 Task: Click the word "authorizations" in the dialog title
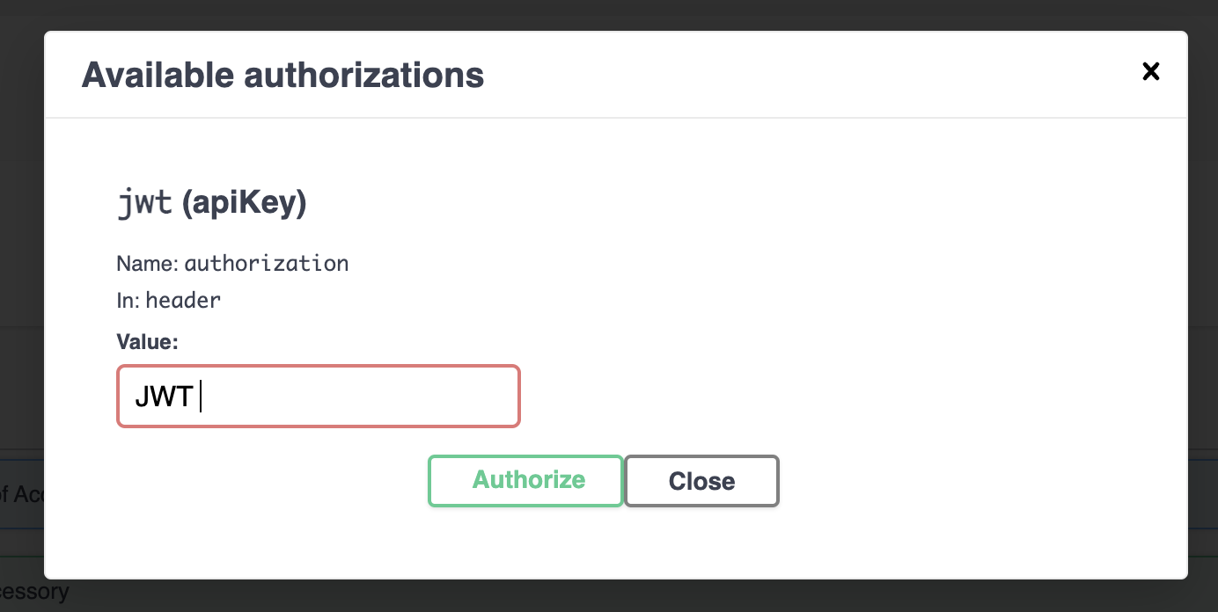363,76
